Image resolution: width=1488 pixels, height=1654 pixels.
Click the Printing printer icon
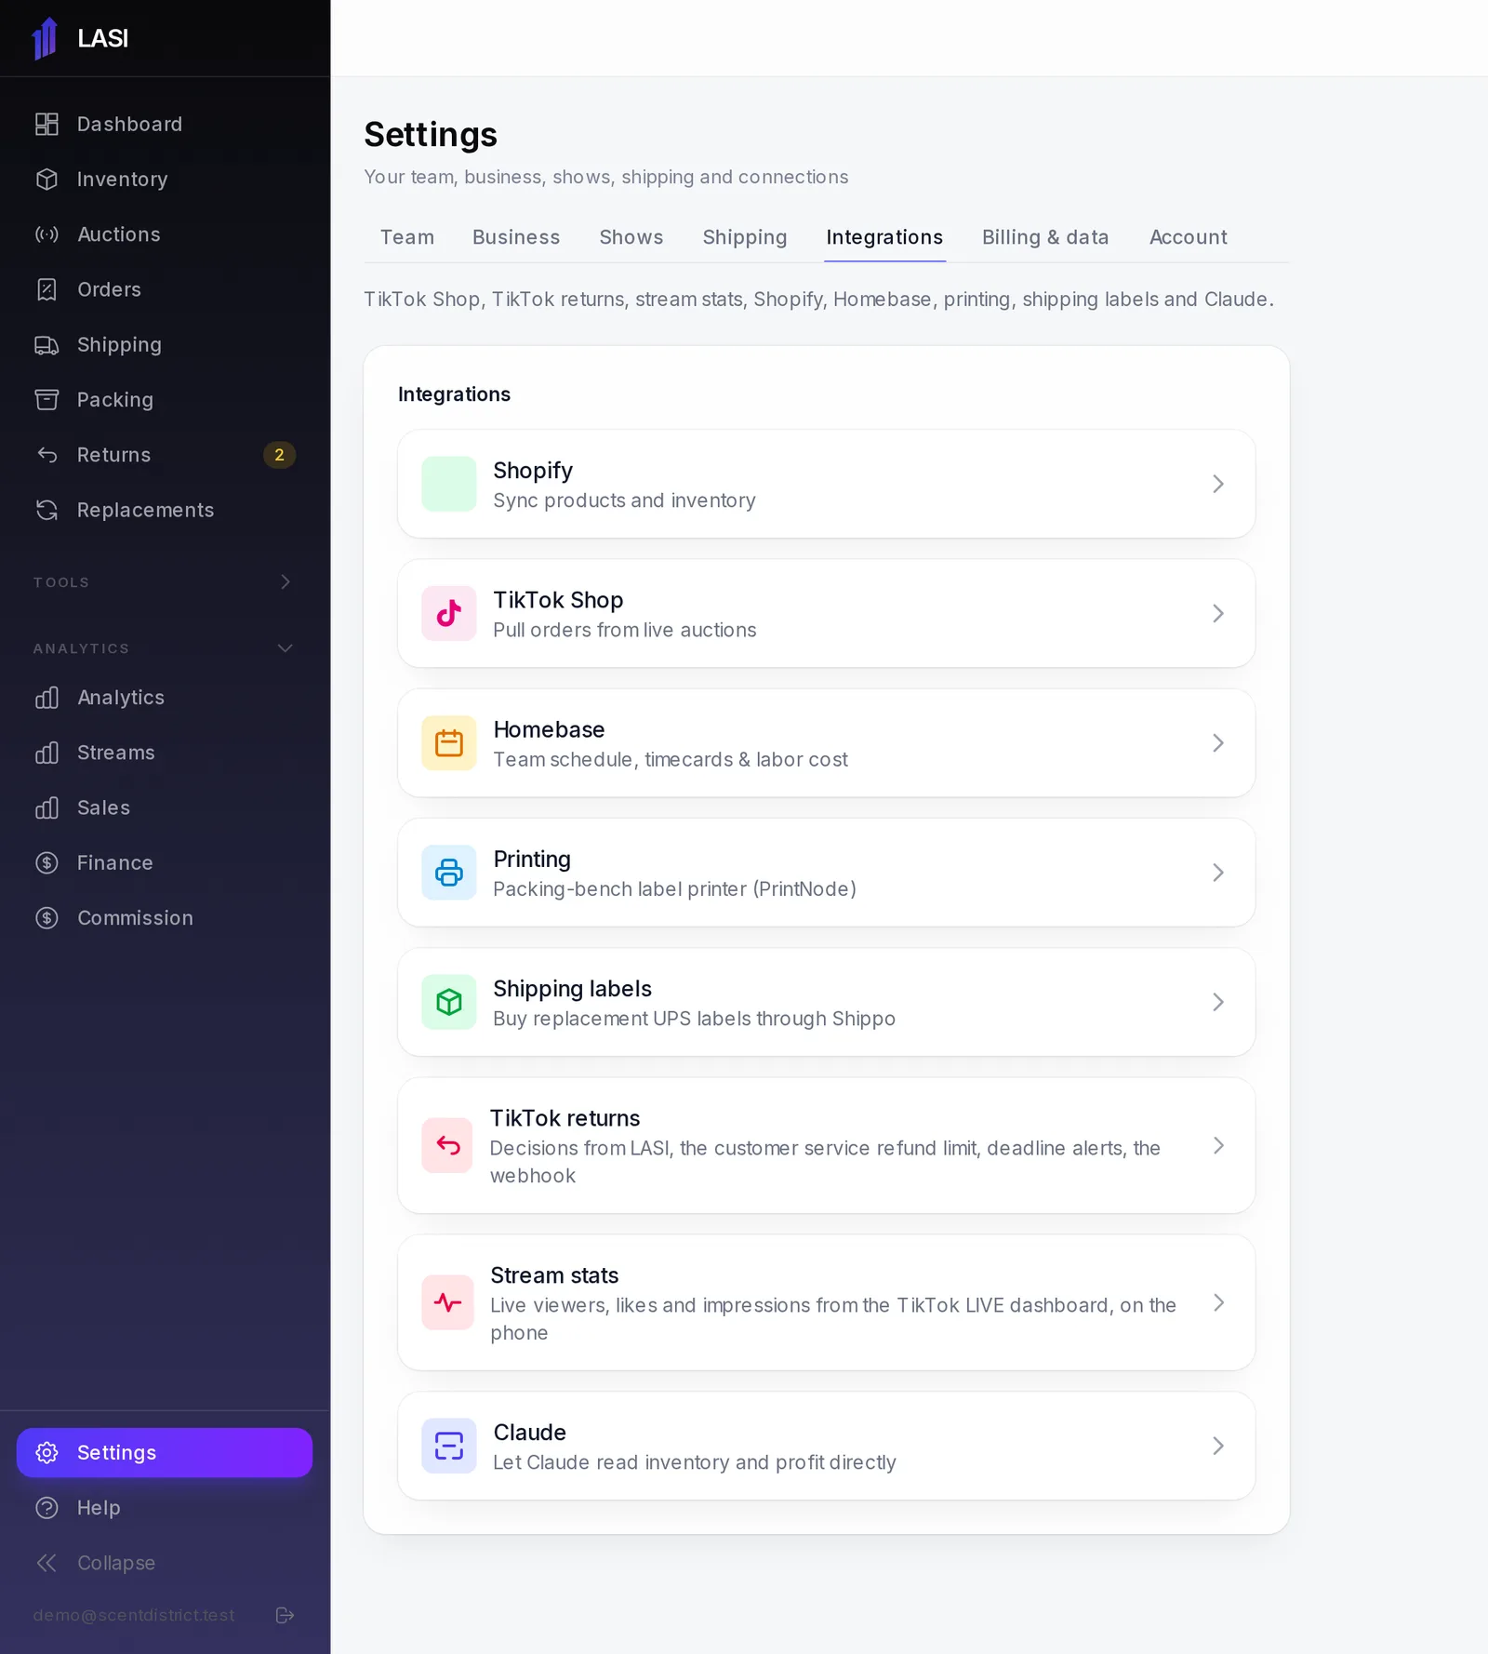449,873
